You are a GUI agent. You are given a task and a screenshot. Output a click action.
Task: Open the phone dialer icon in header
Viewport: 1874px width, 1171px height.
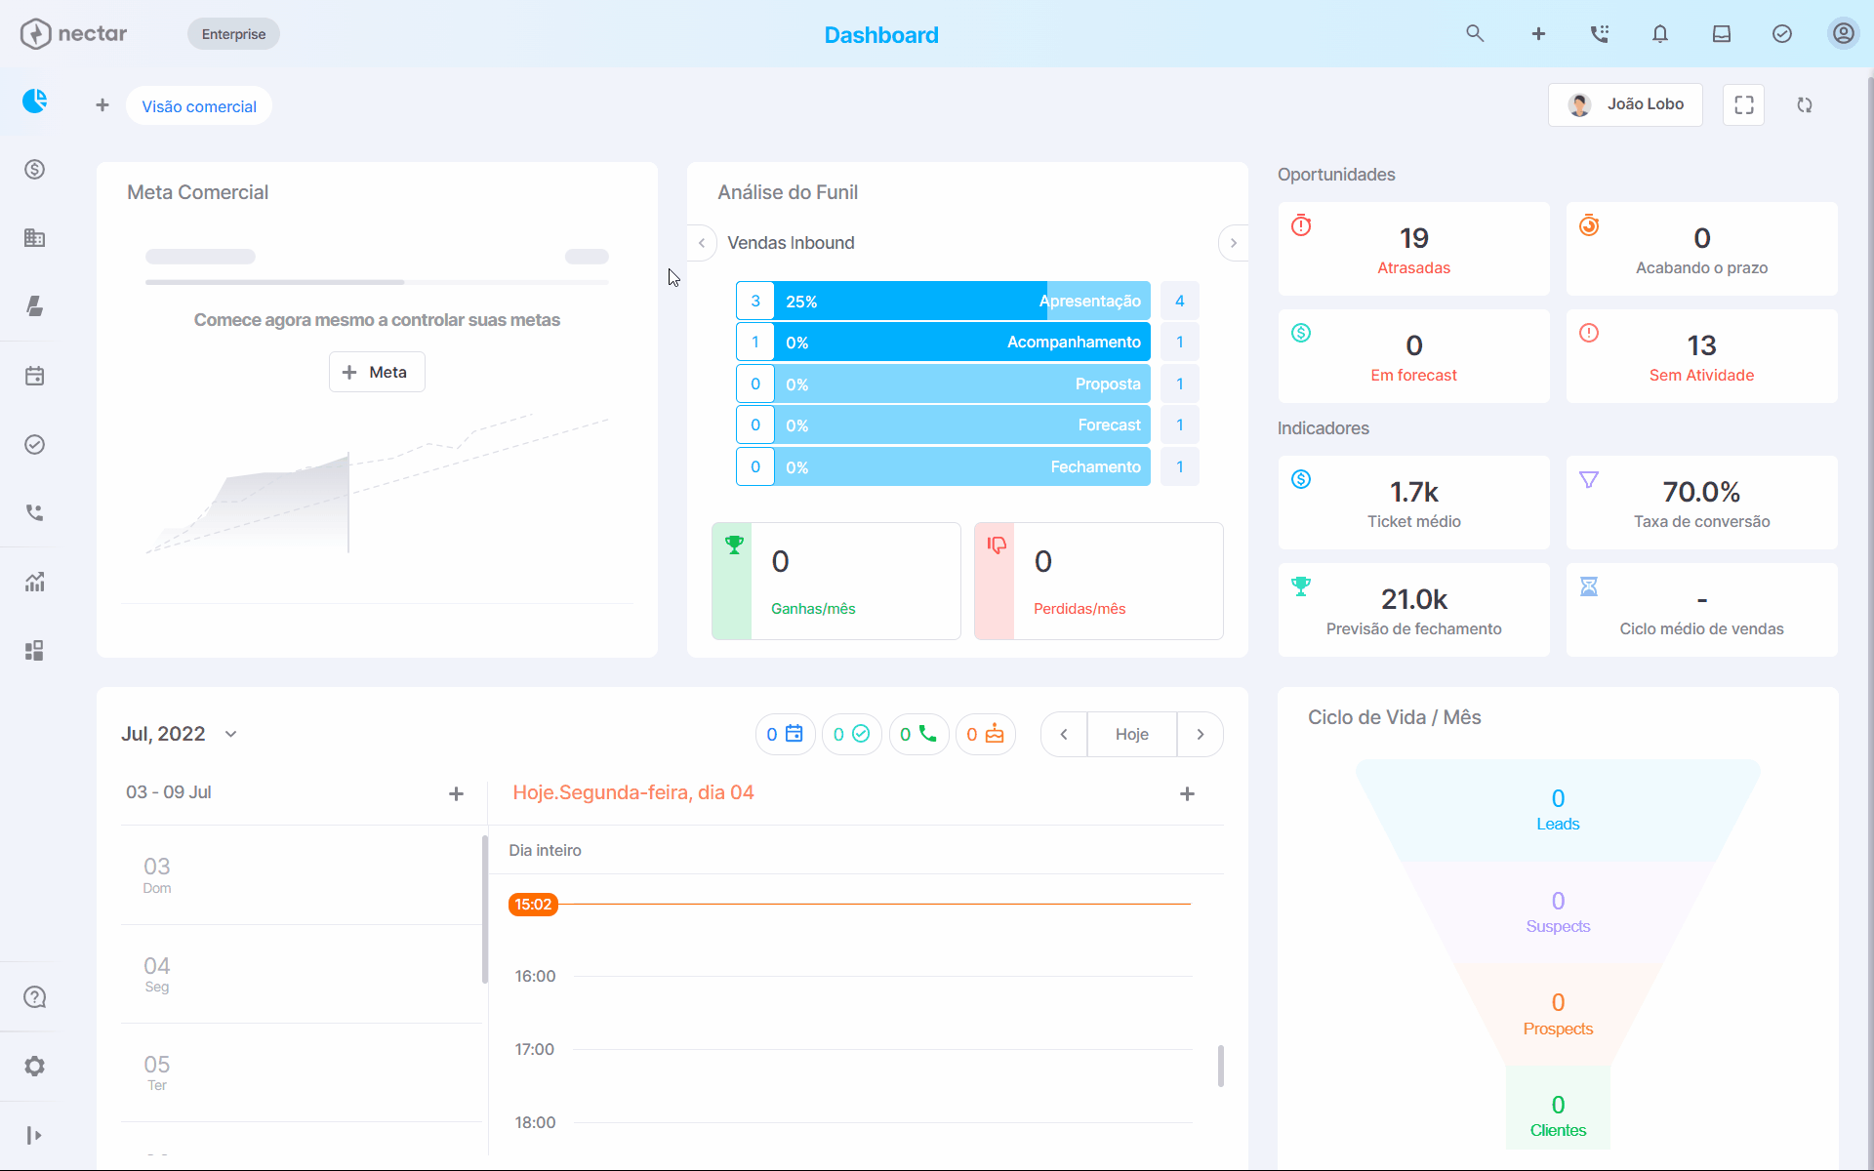pyautogui.click(x=1599, y=34)
